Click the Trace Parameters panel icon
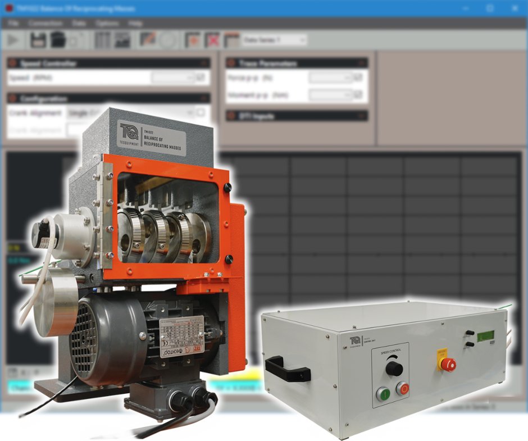528x441 pixels. click(231, 63)
